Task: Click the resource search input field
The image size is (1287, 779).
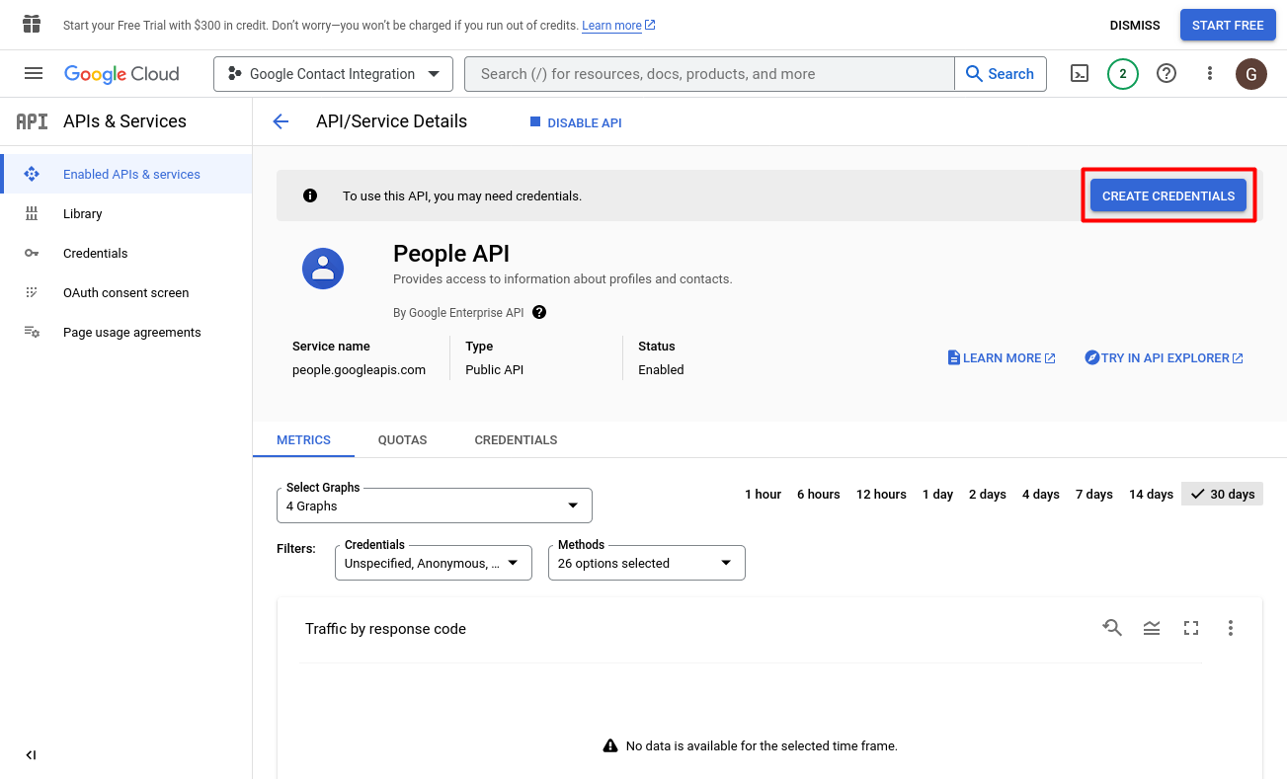Action: click(x=708, y=74)
